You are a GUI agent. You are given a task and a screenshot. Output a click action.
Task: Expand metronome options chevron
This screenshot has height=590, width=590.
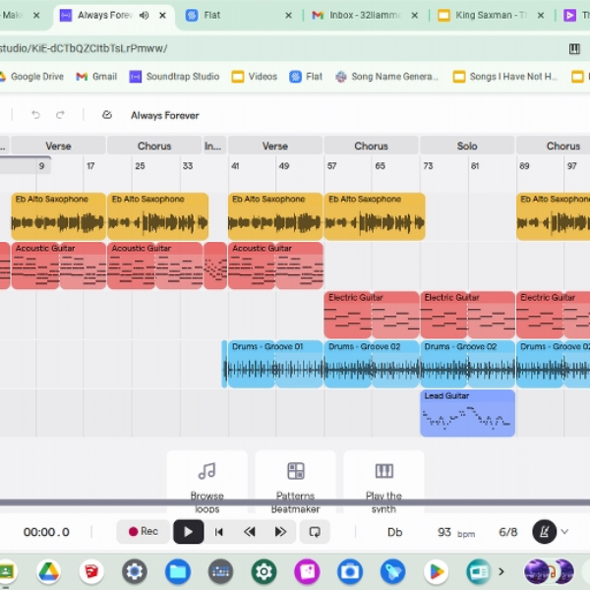[564, 532]
